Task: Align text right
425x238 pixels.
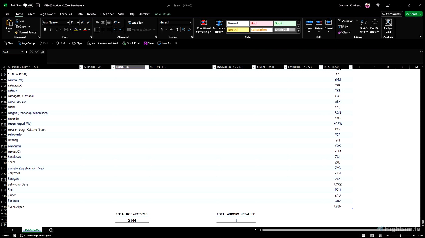Action: pos(109,30)
